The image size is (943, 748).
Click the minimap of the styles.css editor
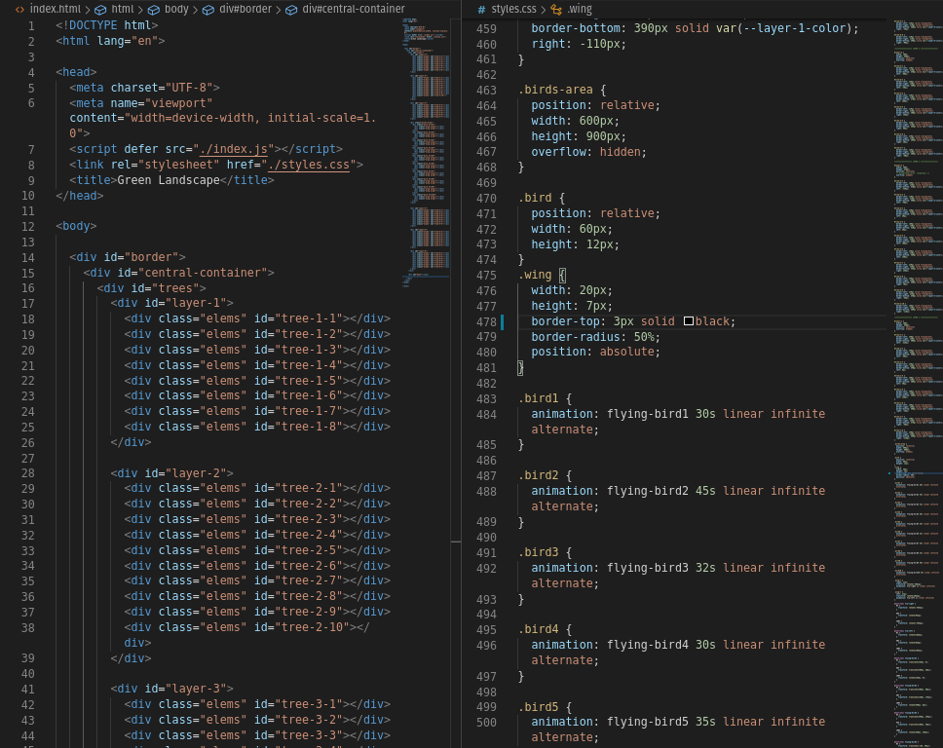[917, 383]
